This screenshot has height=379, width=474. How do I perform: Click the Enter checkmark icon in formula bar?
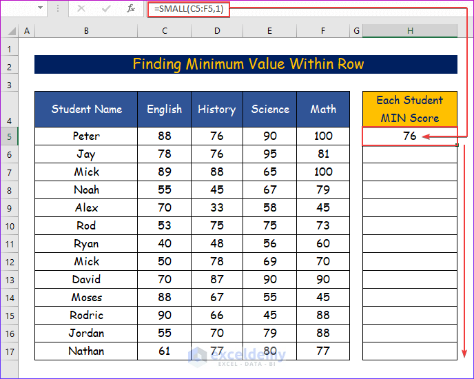pos(106,8)
